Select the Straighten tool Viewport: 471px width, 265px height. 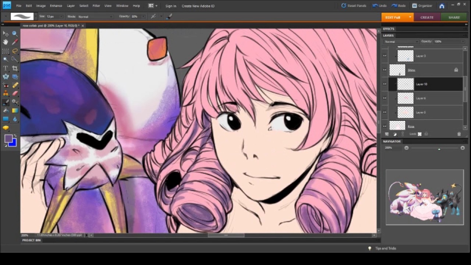pyautogui.click(x=15, y=77)
